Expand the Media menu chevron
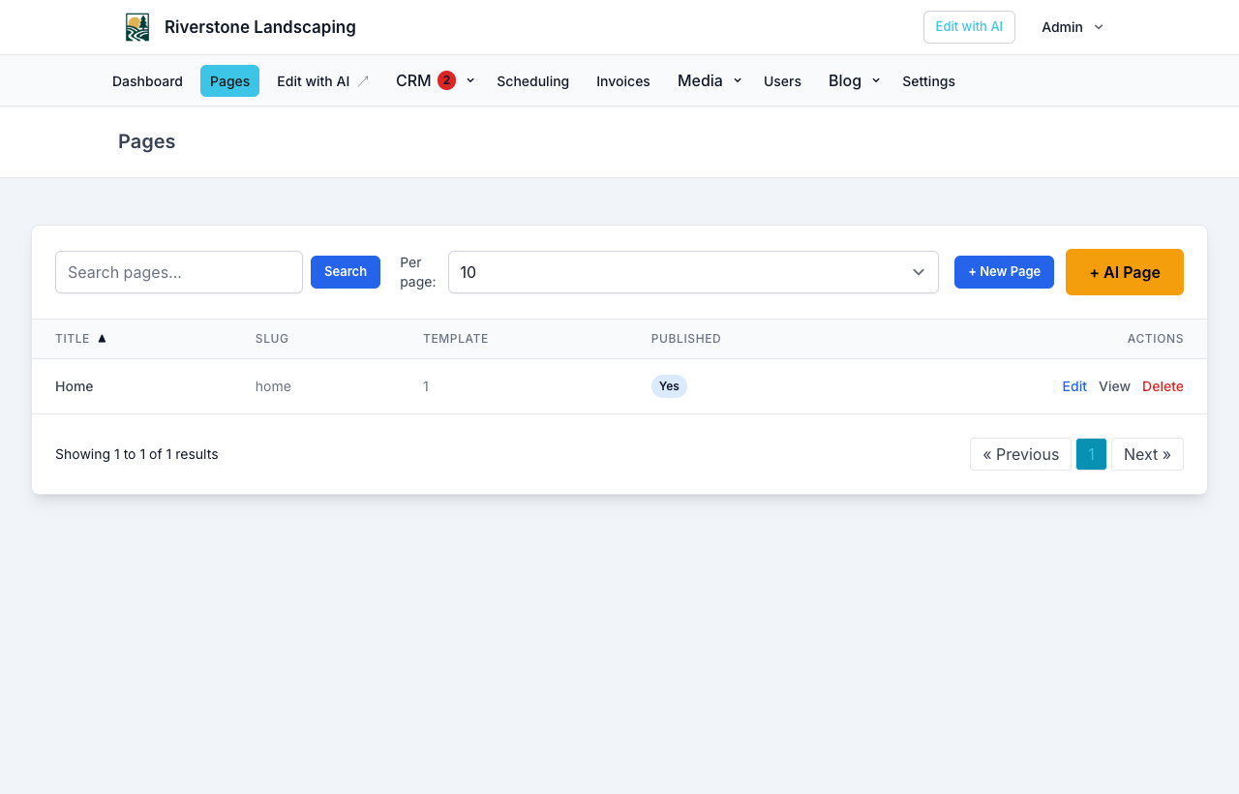1239x794 pixels. [738, 80]
